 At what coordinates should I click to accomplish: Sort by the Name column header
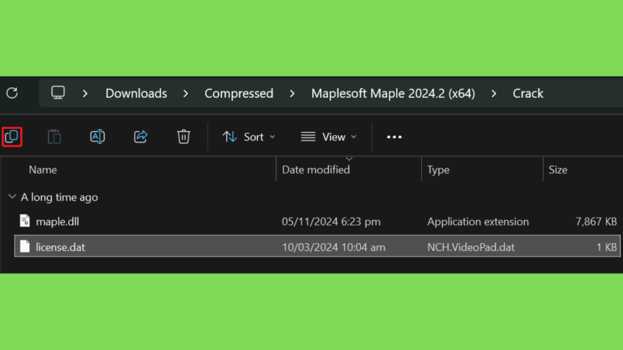43,170
